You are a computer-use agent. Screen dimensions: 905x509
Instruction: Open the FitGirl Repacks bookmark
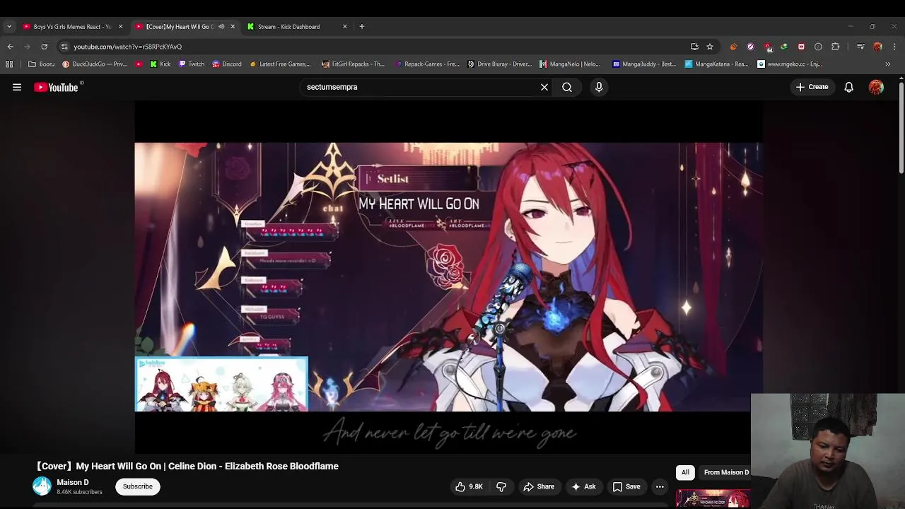(x=353, y=64)
